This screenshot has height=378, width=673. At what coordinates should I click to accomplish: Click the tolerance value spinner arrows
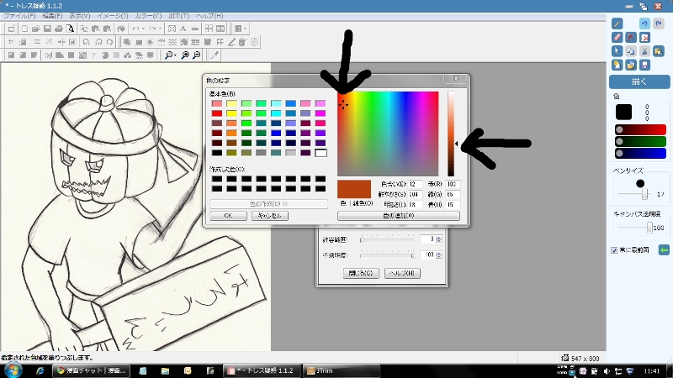pos(438,239)
